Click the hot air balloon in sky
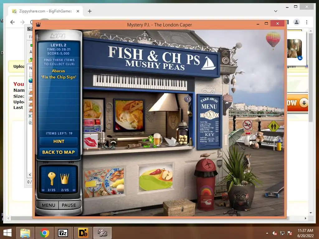 [273, 40]
